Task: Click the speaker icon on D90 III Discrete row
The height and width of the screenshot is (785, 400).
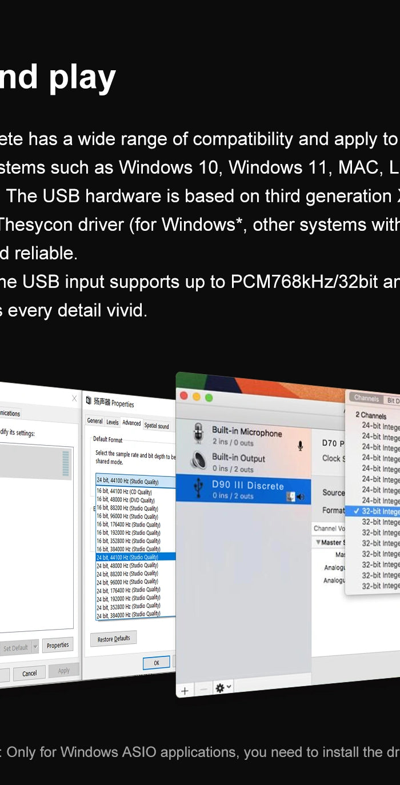Action: [x=301, y=497]
